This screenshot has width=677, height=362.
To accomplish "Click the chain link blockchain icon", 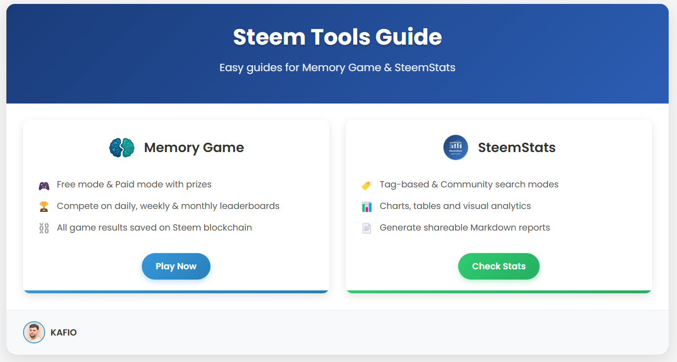I will point(44,228).
